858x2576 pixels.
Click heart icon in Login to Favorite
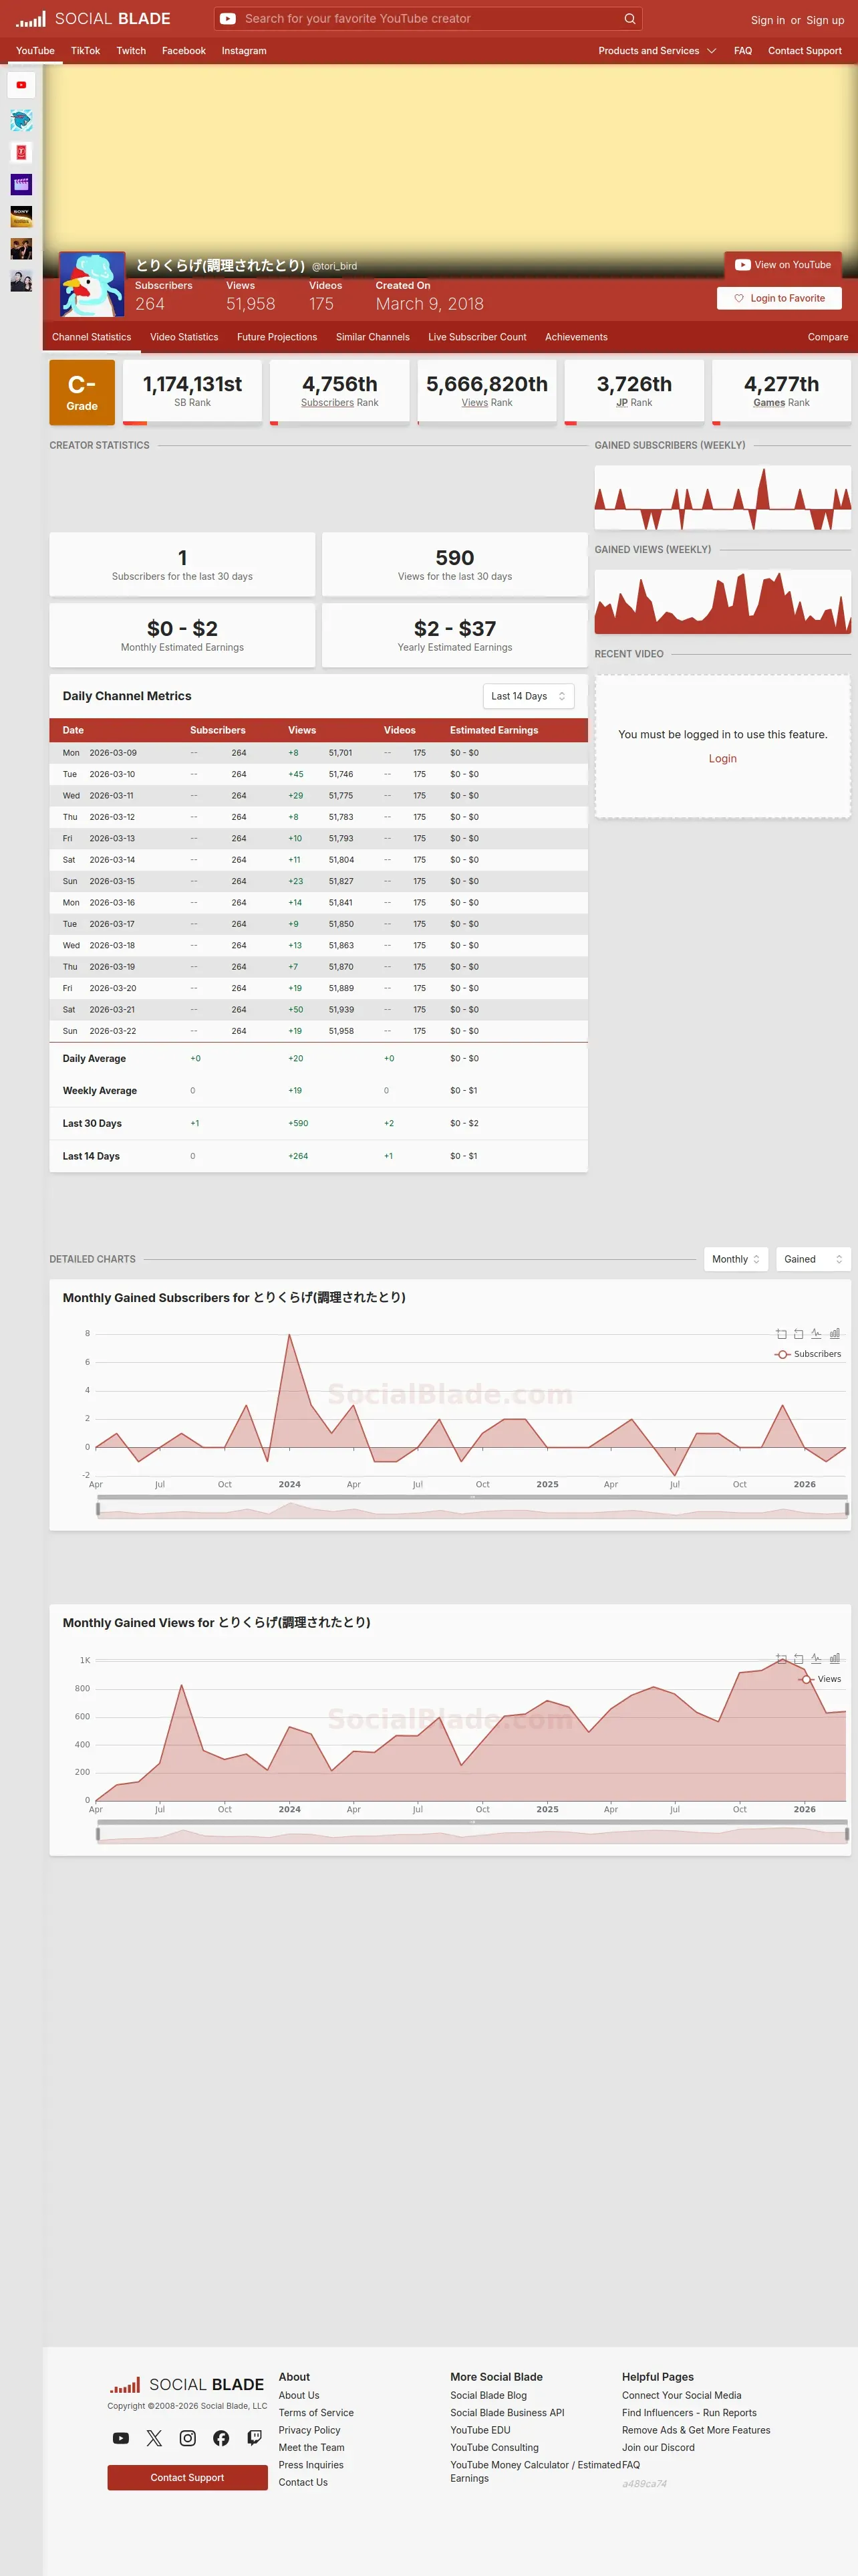(x=739, y=298)
